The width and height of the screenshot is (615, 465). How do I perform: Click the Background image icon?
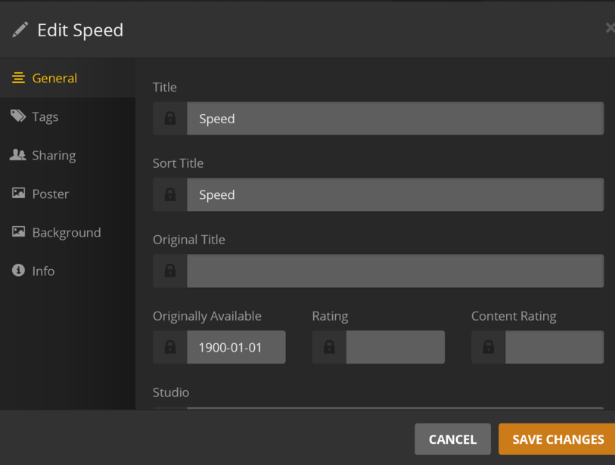coord(18,232)
